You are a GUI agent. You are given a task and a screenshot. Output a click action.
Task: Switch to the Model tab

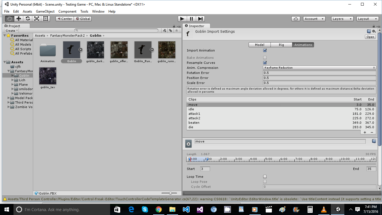click(260, 45)
